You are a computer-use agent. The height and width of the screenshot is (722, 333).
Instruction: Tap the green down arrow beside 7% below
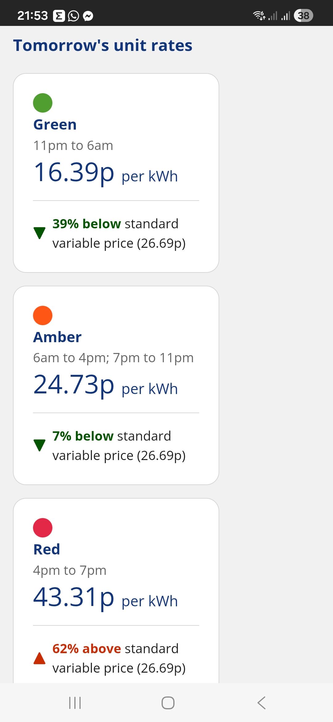pos(39,445)
